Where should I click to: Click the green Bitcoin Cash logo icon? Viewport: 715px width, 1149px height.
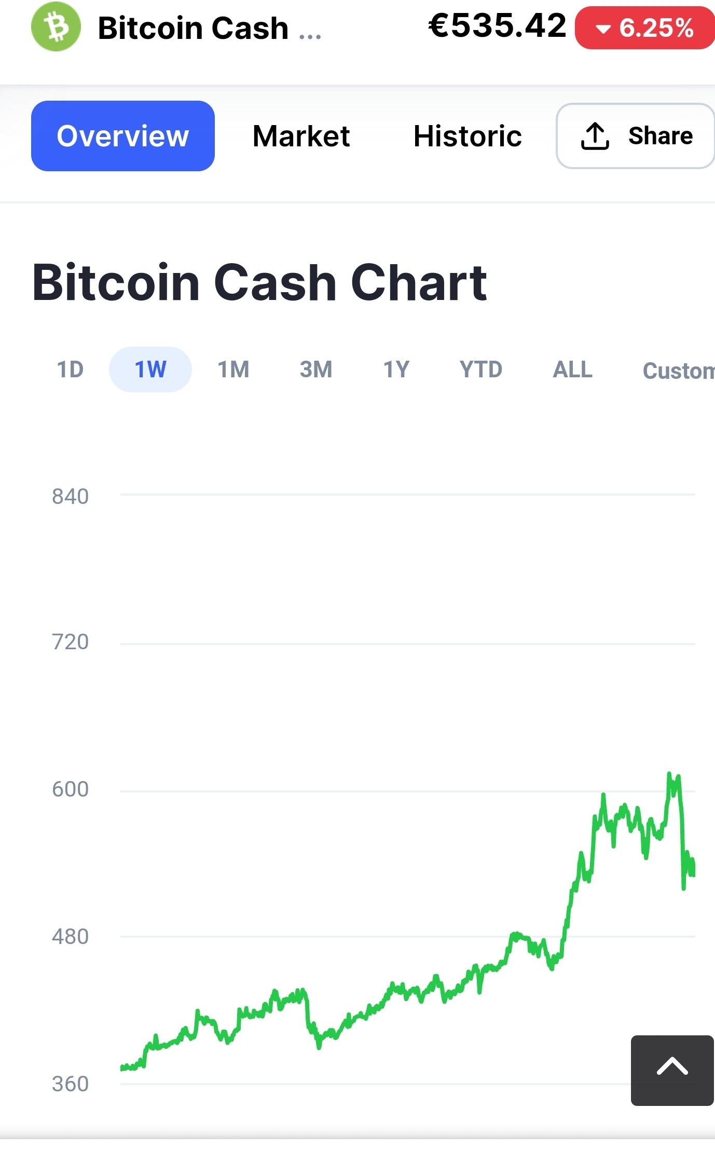coord(56,26)
